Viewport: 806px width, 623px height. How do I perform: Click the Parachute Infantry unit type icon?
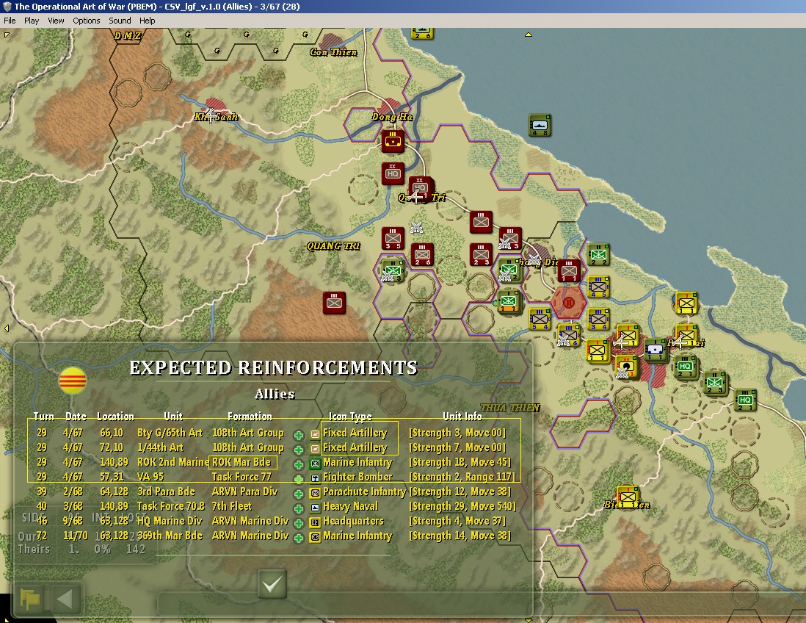coord(315,493)
